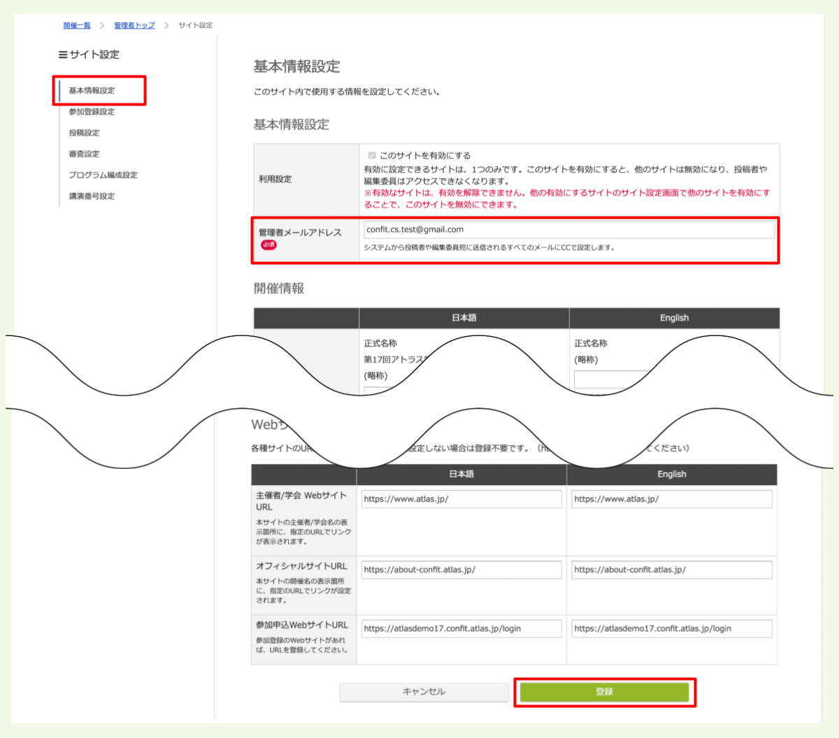Open the 管理者トップ breadcrumb link
Image resolution: width=839 pixels, height=738 pixels.
pos(133,24)
